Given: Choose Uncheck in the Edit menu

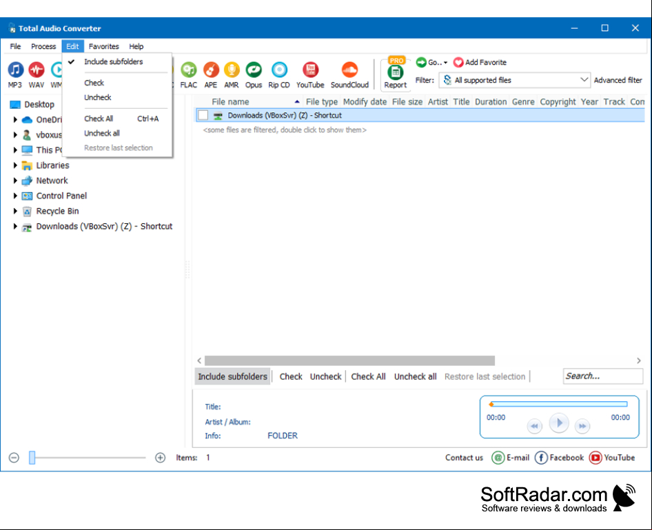Looking at the screenshot, I should point(98,98).
